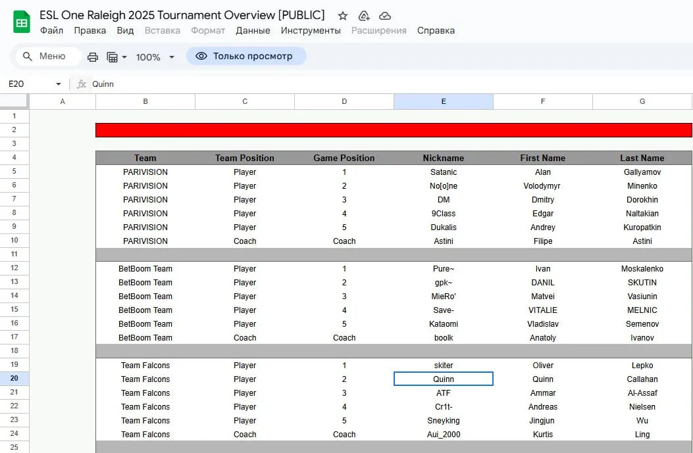The width and height of the screenshot is (693, 453).
Task: Select the SKUTIN last name cell
Action: tap(642, 283)
